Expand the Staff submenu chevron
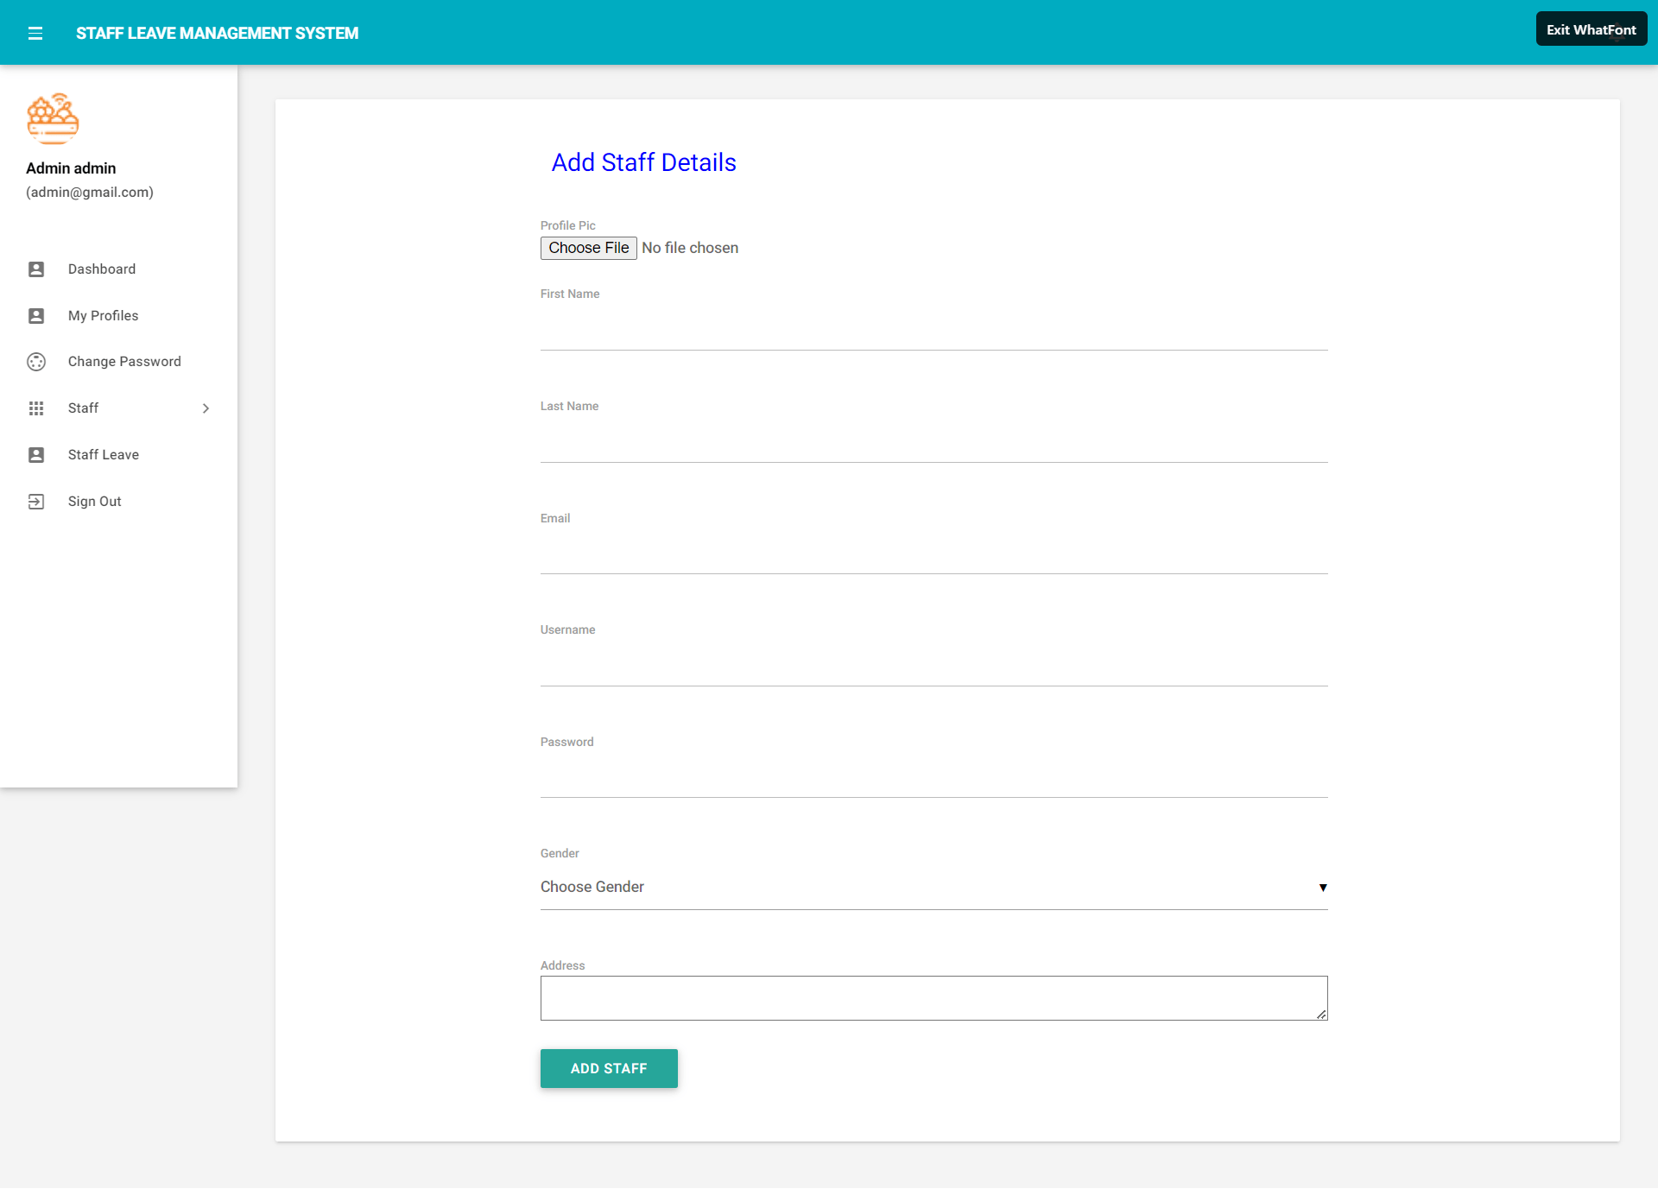 point(206,408)
